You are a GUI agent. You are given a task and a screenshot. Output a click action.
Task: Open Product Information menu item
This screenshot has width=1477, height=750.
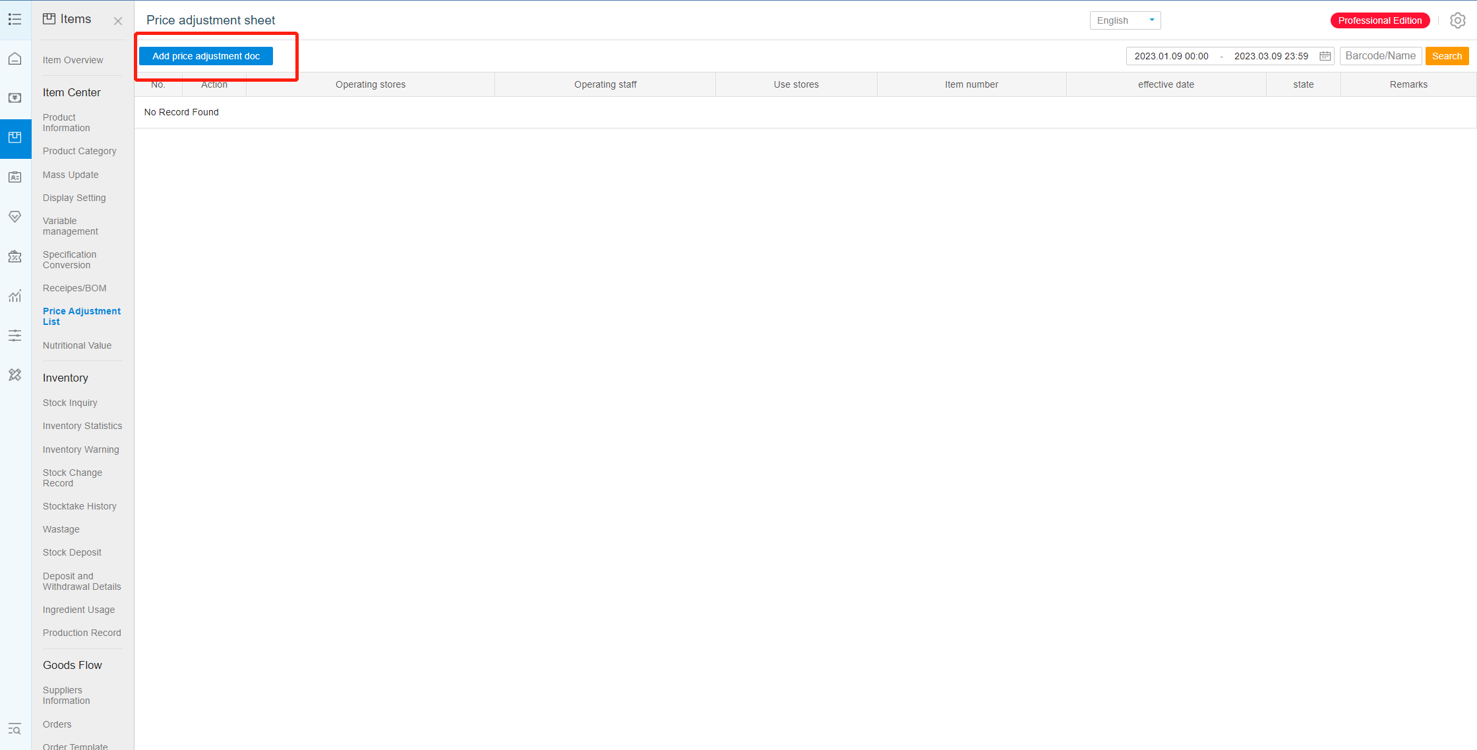click(66, 123)
